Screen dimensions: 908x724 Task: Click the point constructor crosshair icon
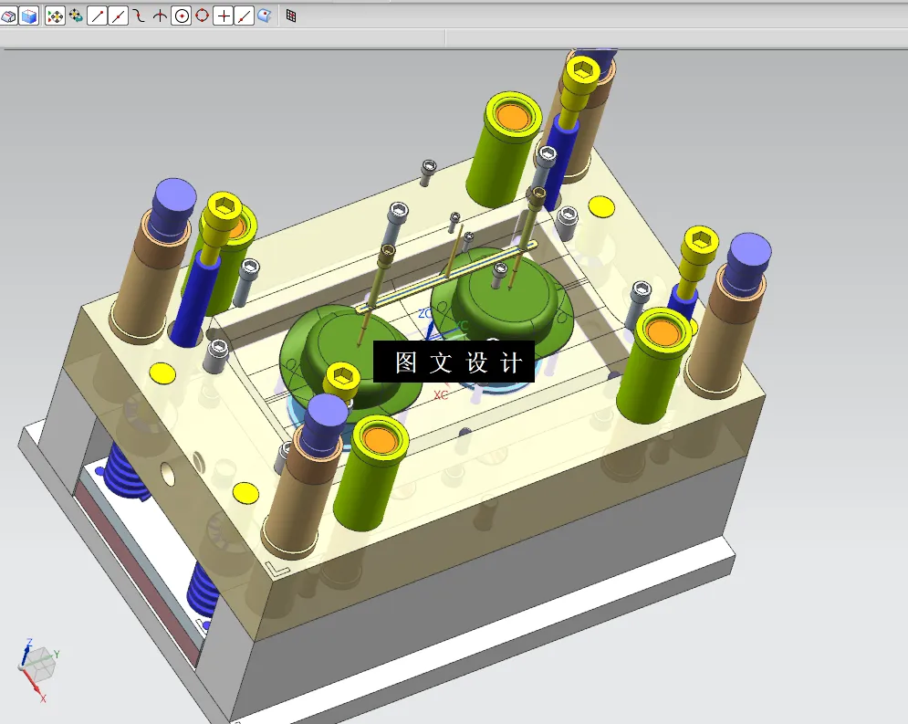(224, 15)
